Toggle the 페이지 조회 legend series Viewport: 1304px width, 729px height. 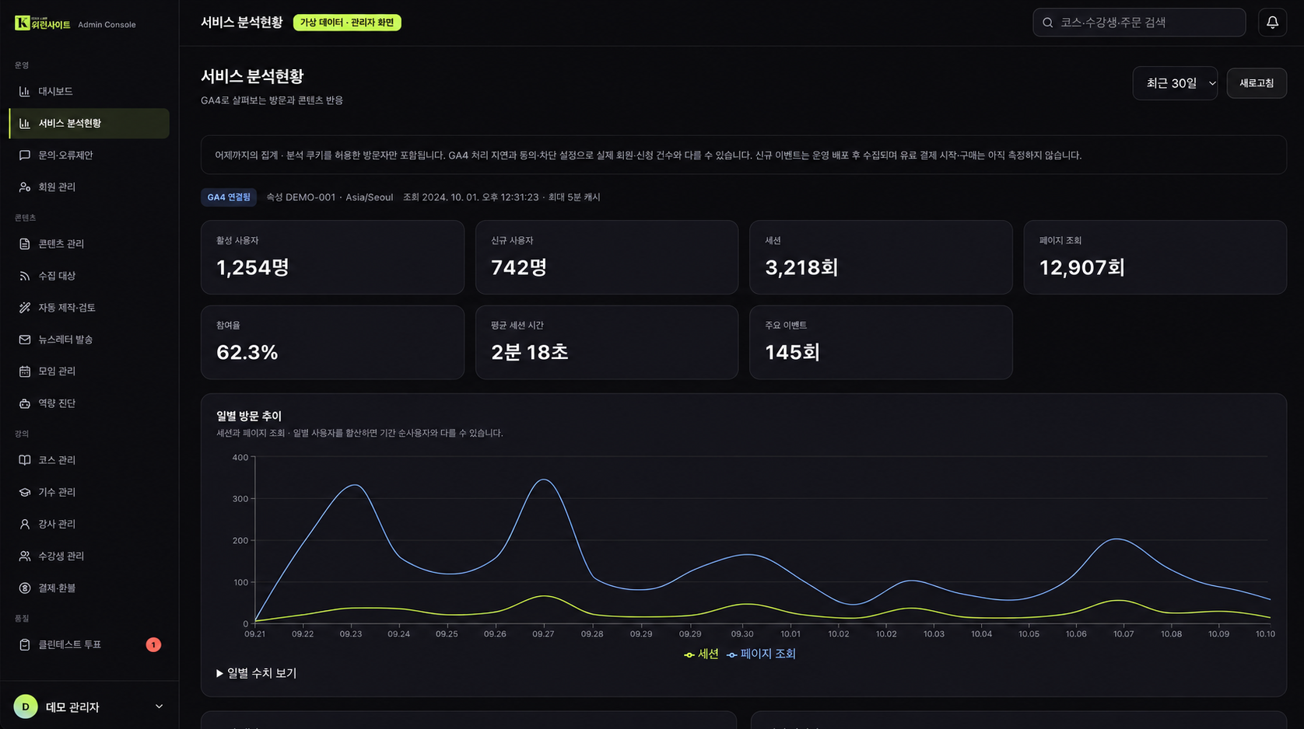[x=761, y=654]
